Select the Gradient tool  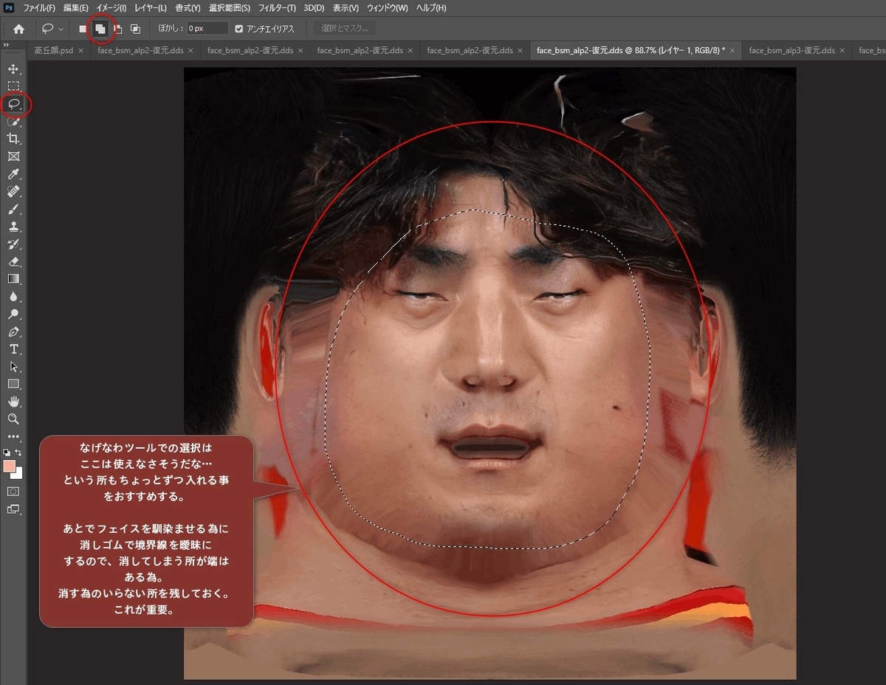pyautogui.click(x=13, y=279)
